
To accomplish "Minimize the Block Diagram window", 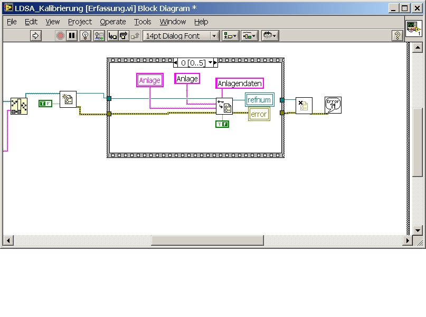I will click(393, 8).
